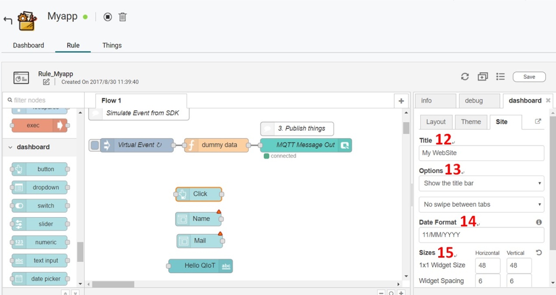Open the list menu icon near Save
This screenshot has width=556, height=295.
[500, 77]
